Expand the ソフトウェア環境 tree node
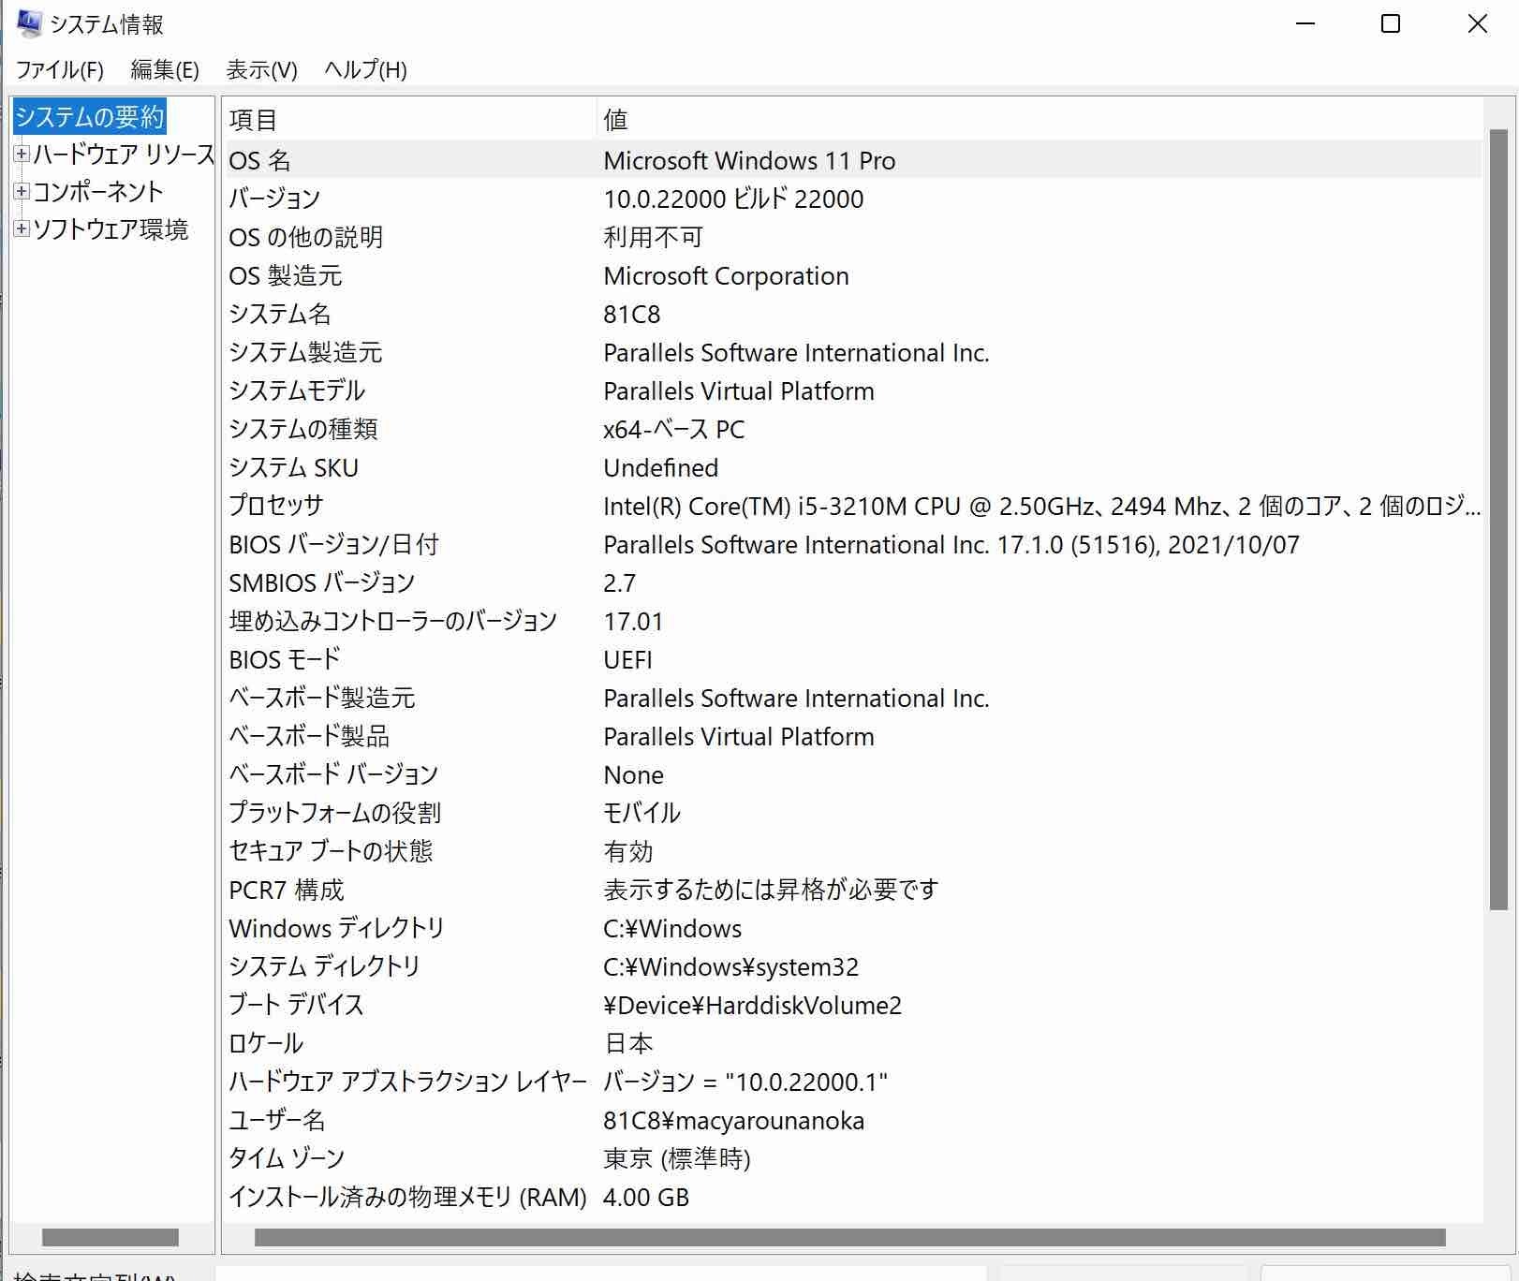The image size is (1519, 1281). (22, 228)
